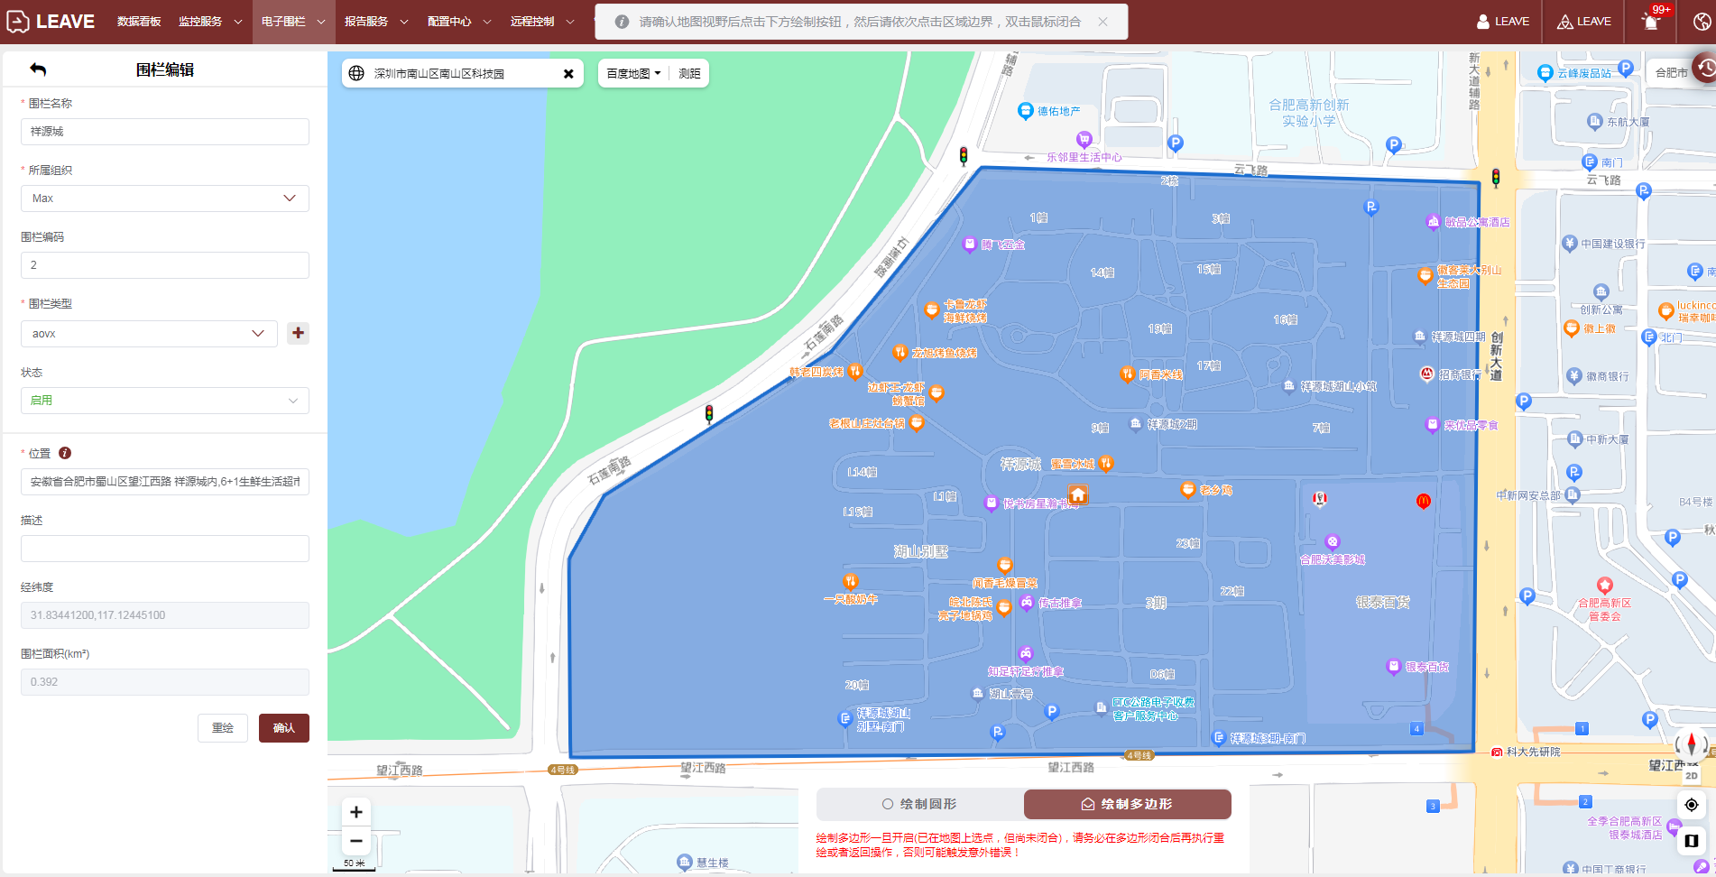Click the help icon next to 位置
Viewport: 1716px width, 877px height.
point(65,453)
